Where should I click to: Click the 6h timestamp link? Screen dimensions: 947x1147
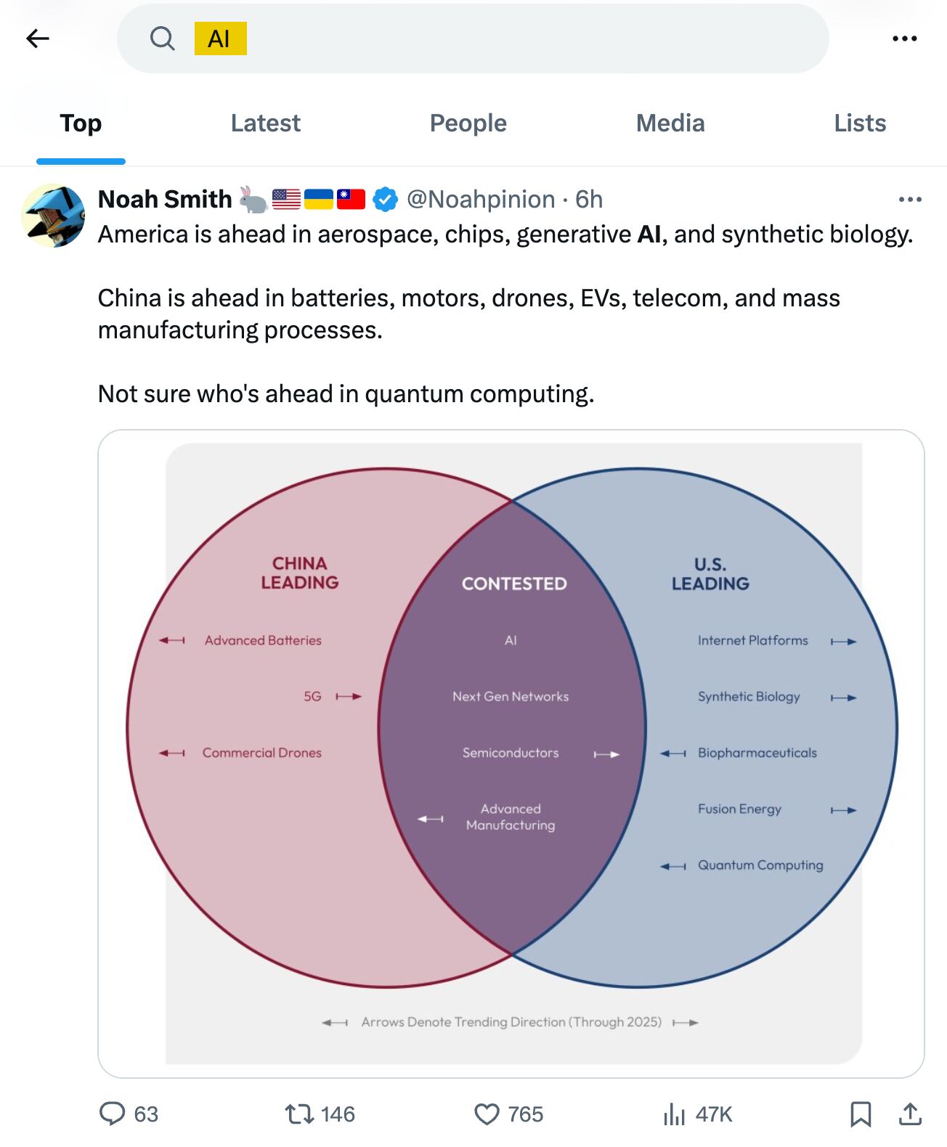coord(590,199)
